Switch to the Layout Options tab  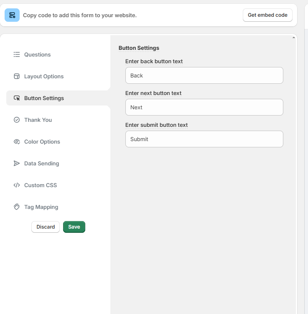[44, 76]
